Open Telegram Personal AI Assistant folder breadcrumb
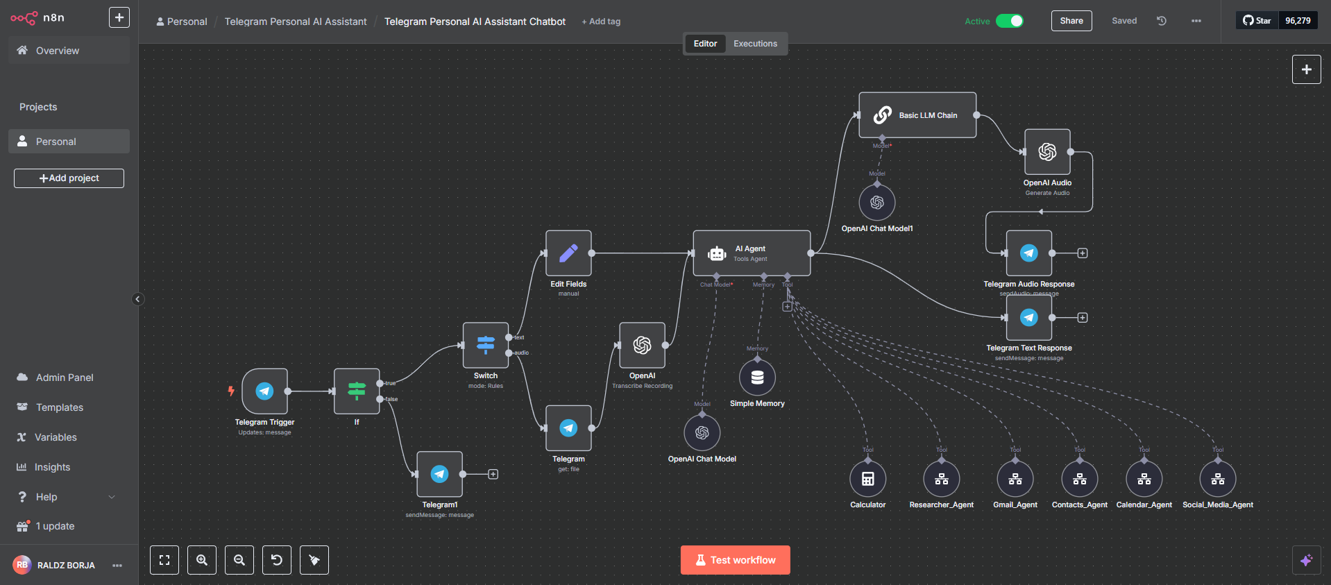Screen dimensions: 1331x585 tap(296, 22)
